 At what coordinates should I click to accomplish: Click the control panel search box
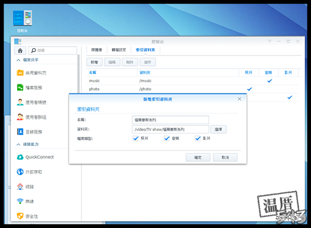click(54, 51)
